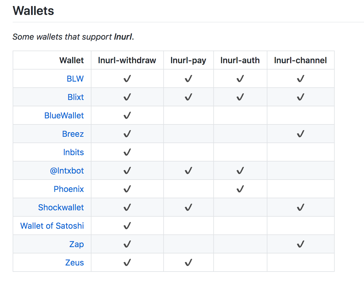This screenshot has width=364, height=281.
Task: Click Zap's lnurl-channel checkmark
Action: (x=300, y=244)
